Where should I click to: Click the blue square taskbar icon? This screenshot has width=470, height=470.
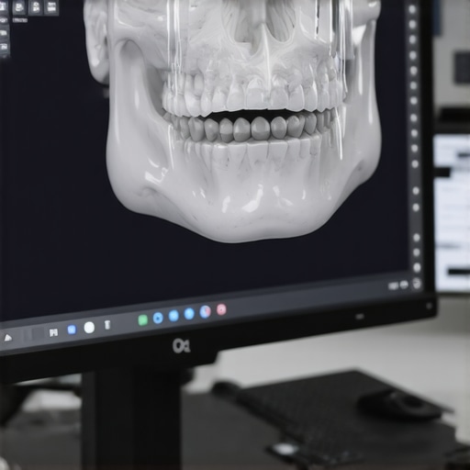(72, 330)
